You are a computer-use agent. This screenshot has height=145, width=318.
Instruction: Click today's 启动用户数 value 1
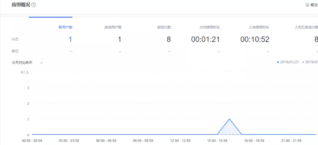tap(120, 39)
